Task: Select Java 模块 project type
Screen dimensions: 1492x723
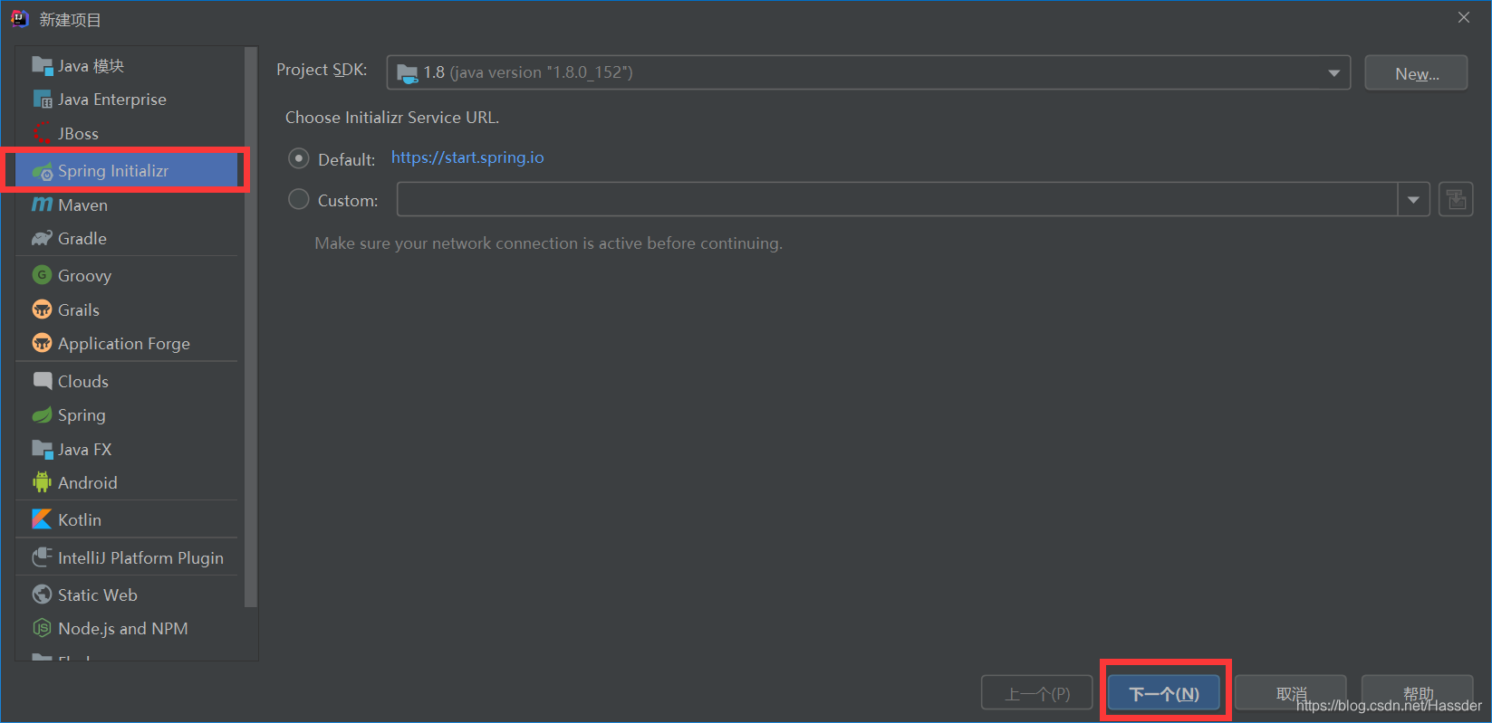Action: (127, 65)
